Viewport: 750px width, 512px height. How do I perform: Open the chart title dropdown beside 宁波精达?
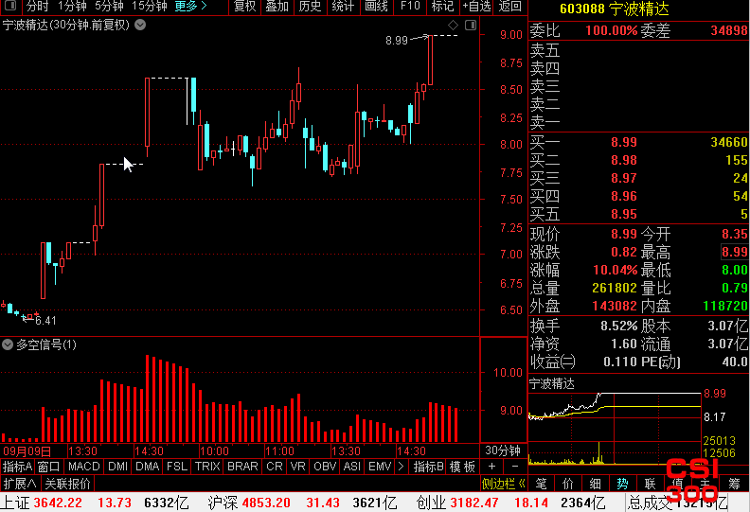(x=140, y=25)
